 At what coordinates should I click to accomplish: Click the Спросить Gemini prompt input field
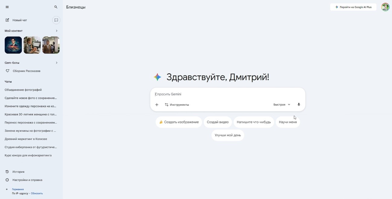(223, 94)
